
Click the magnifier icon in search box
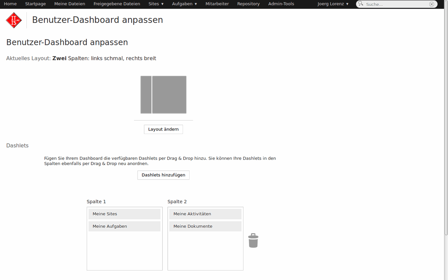click(361, 4)
